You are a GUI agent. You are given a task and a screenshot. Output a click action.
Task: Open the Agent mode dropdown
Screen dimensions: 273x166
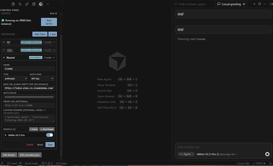[x=186, y=154]
